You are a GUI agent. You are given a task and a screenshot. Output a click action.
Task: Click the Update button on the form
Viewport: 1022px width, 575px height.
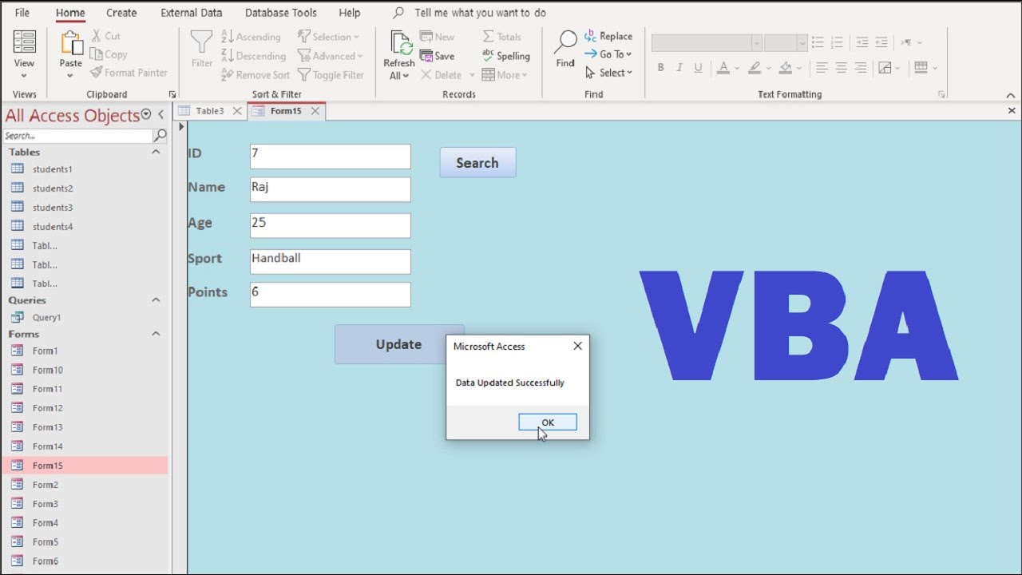click(x=398, y=344)
